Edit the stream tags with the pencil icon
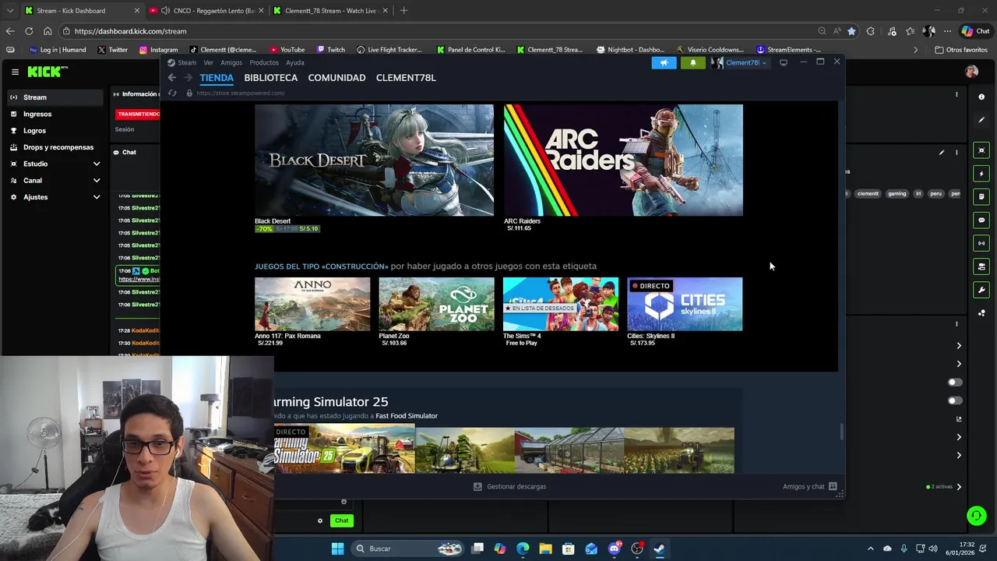Screen dimensions: 997x561 coord(942,152)
